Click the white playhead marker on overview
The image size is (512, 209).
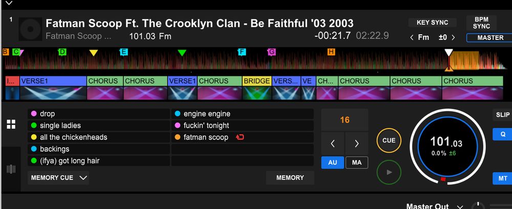pos(449,52)
